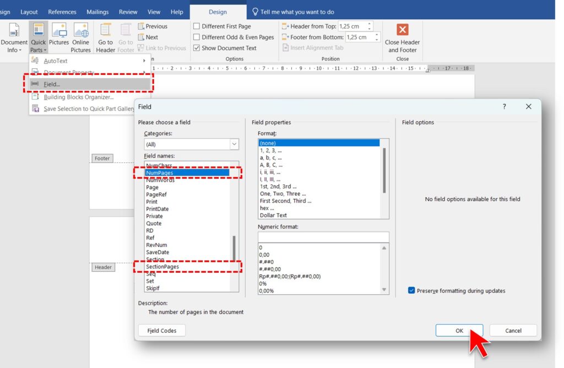564x368 pixels.
Task: Expand the Categories dropdown
Action: 234,144
